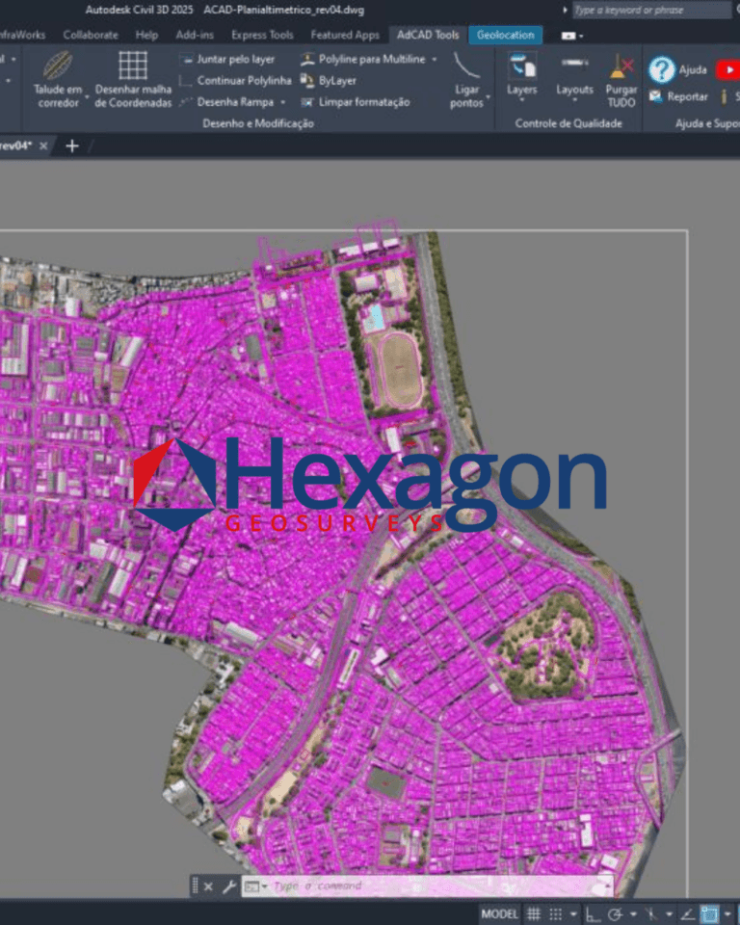Image resolution: width=740 pixels, height=925 pixels.
Task: Add a new drawing tab
Action: (x=72, y=145)
